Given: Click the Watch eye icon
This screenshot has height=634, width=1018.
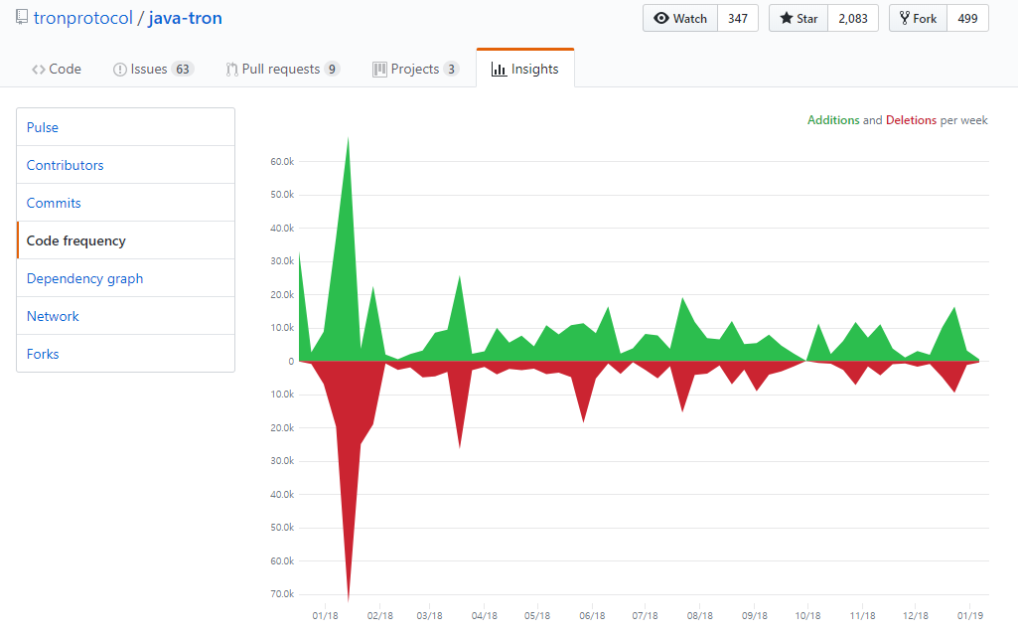Looking at the screenshot, I should tap(660, 18).
